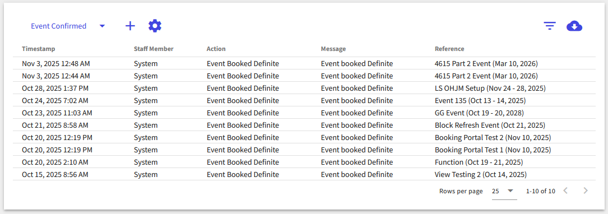
Task: Sort by Staff Member column header
Action: [154, 49]
